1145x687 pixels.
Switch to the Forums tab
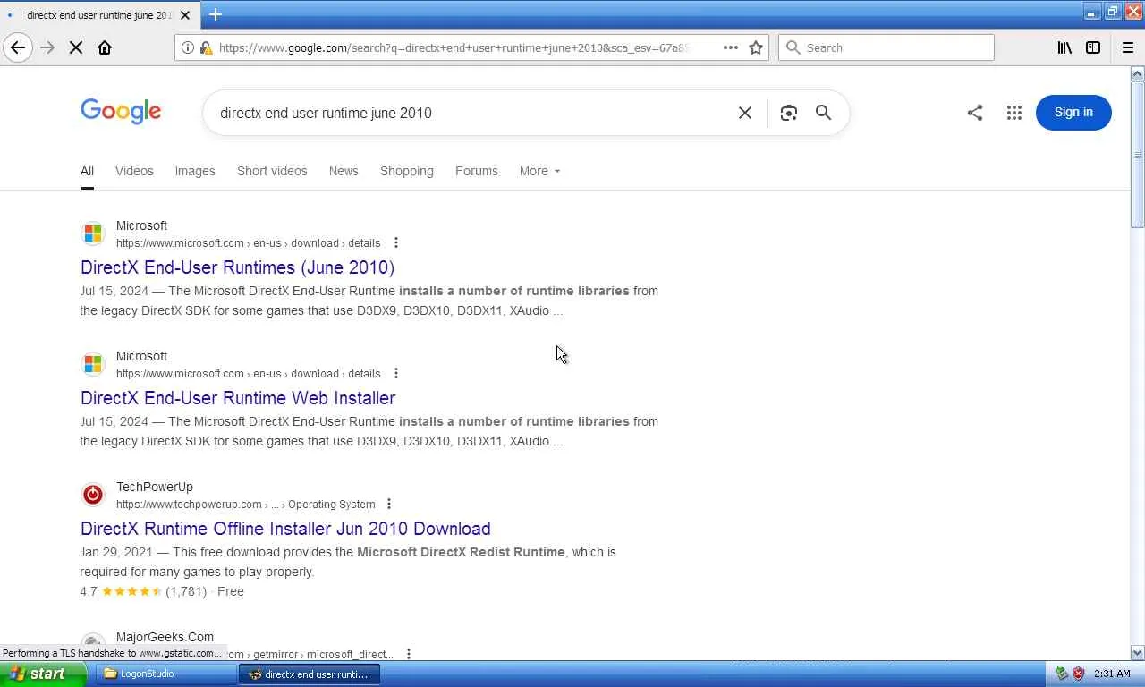(477, 171)
